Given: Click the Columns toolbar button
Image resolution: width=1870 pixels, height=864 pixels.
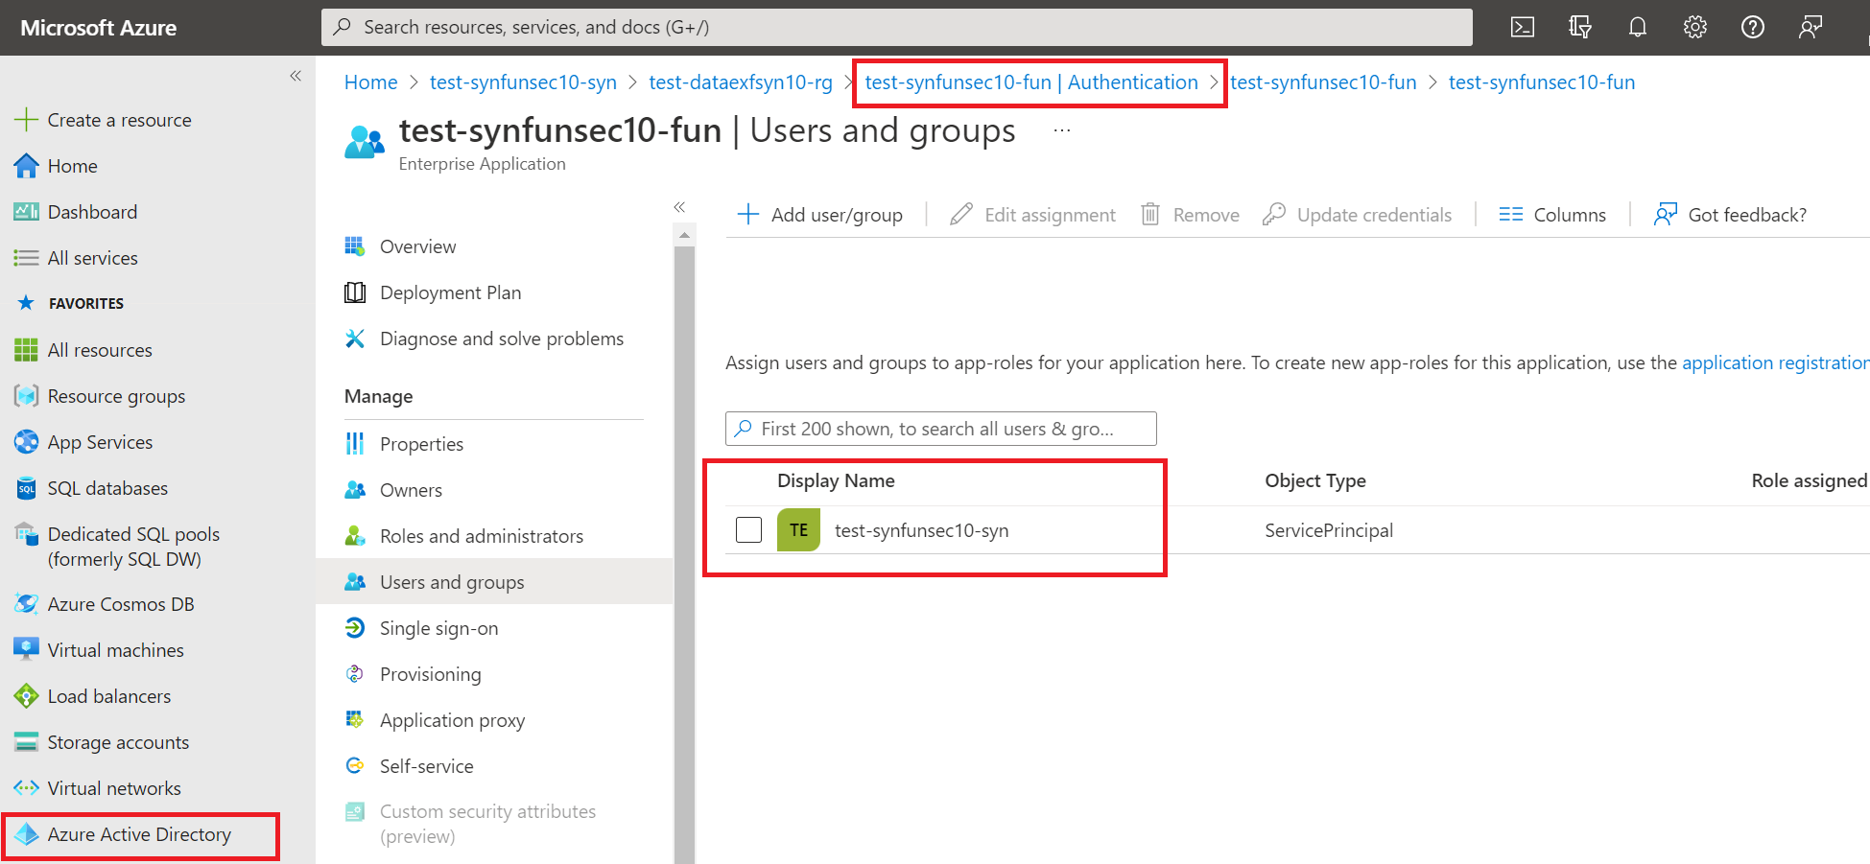Looking at the screenshot, I should coord(1552,215).
